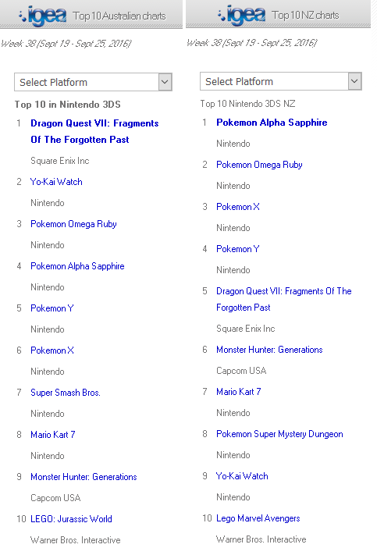Open Australian Select Platform dropdown arrow
Image resolution: width=377 pixels, height=555 pixels.
(165, 82)
